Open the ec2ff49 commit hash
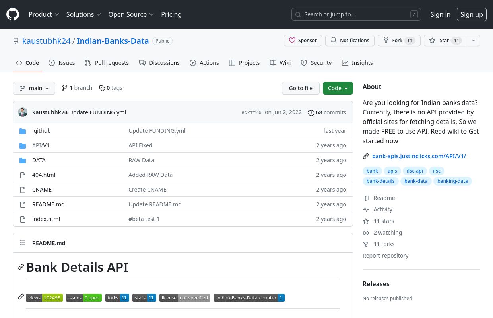493x318 pixels. 252,112
